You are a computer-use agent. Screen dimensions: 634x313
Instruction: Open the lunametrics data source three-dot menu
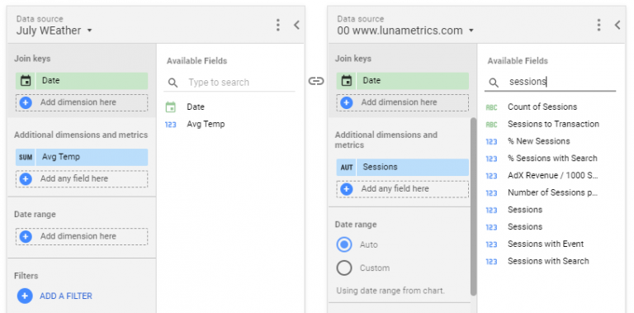(599, 25)
